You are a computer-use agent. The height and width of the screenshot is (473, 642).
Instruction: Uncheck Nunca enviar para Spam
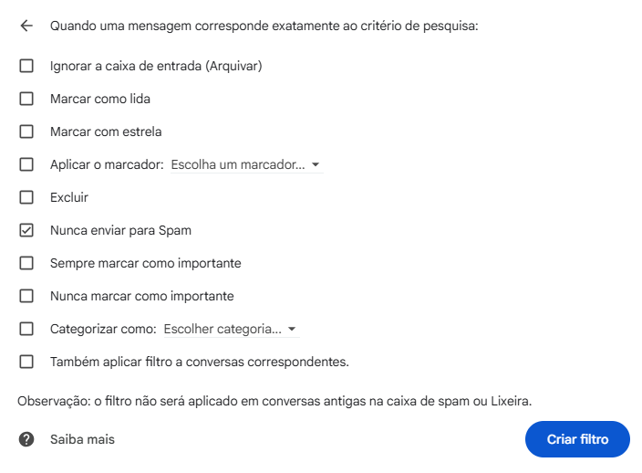26,230
